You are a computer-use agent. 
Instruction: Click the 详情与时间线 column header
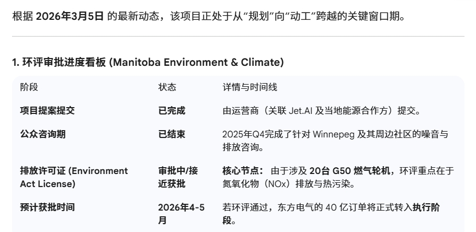[250, 87]
